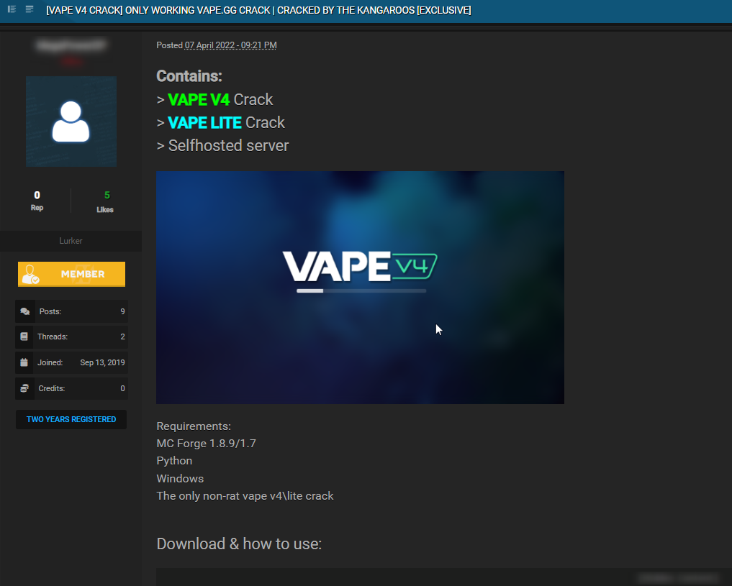Screen dimensions: 732x586
Task: Click the cyan VAPE LITE Crack line
Action: coord(221,123)
